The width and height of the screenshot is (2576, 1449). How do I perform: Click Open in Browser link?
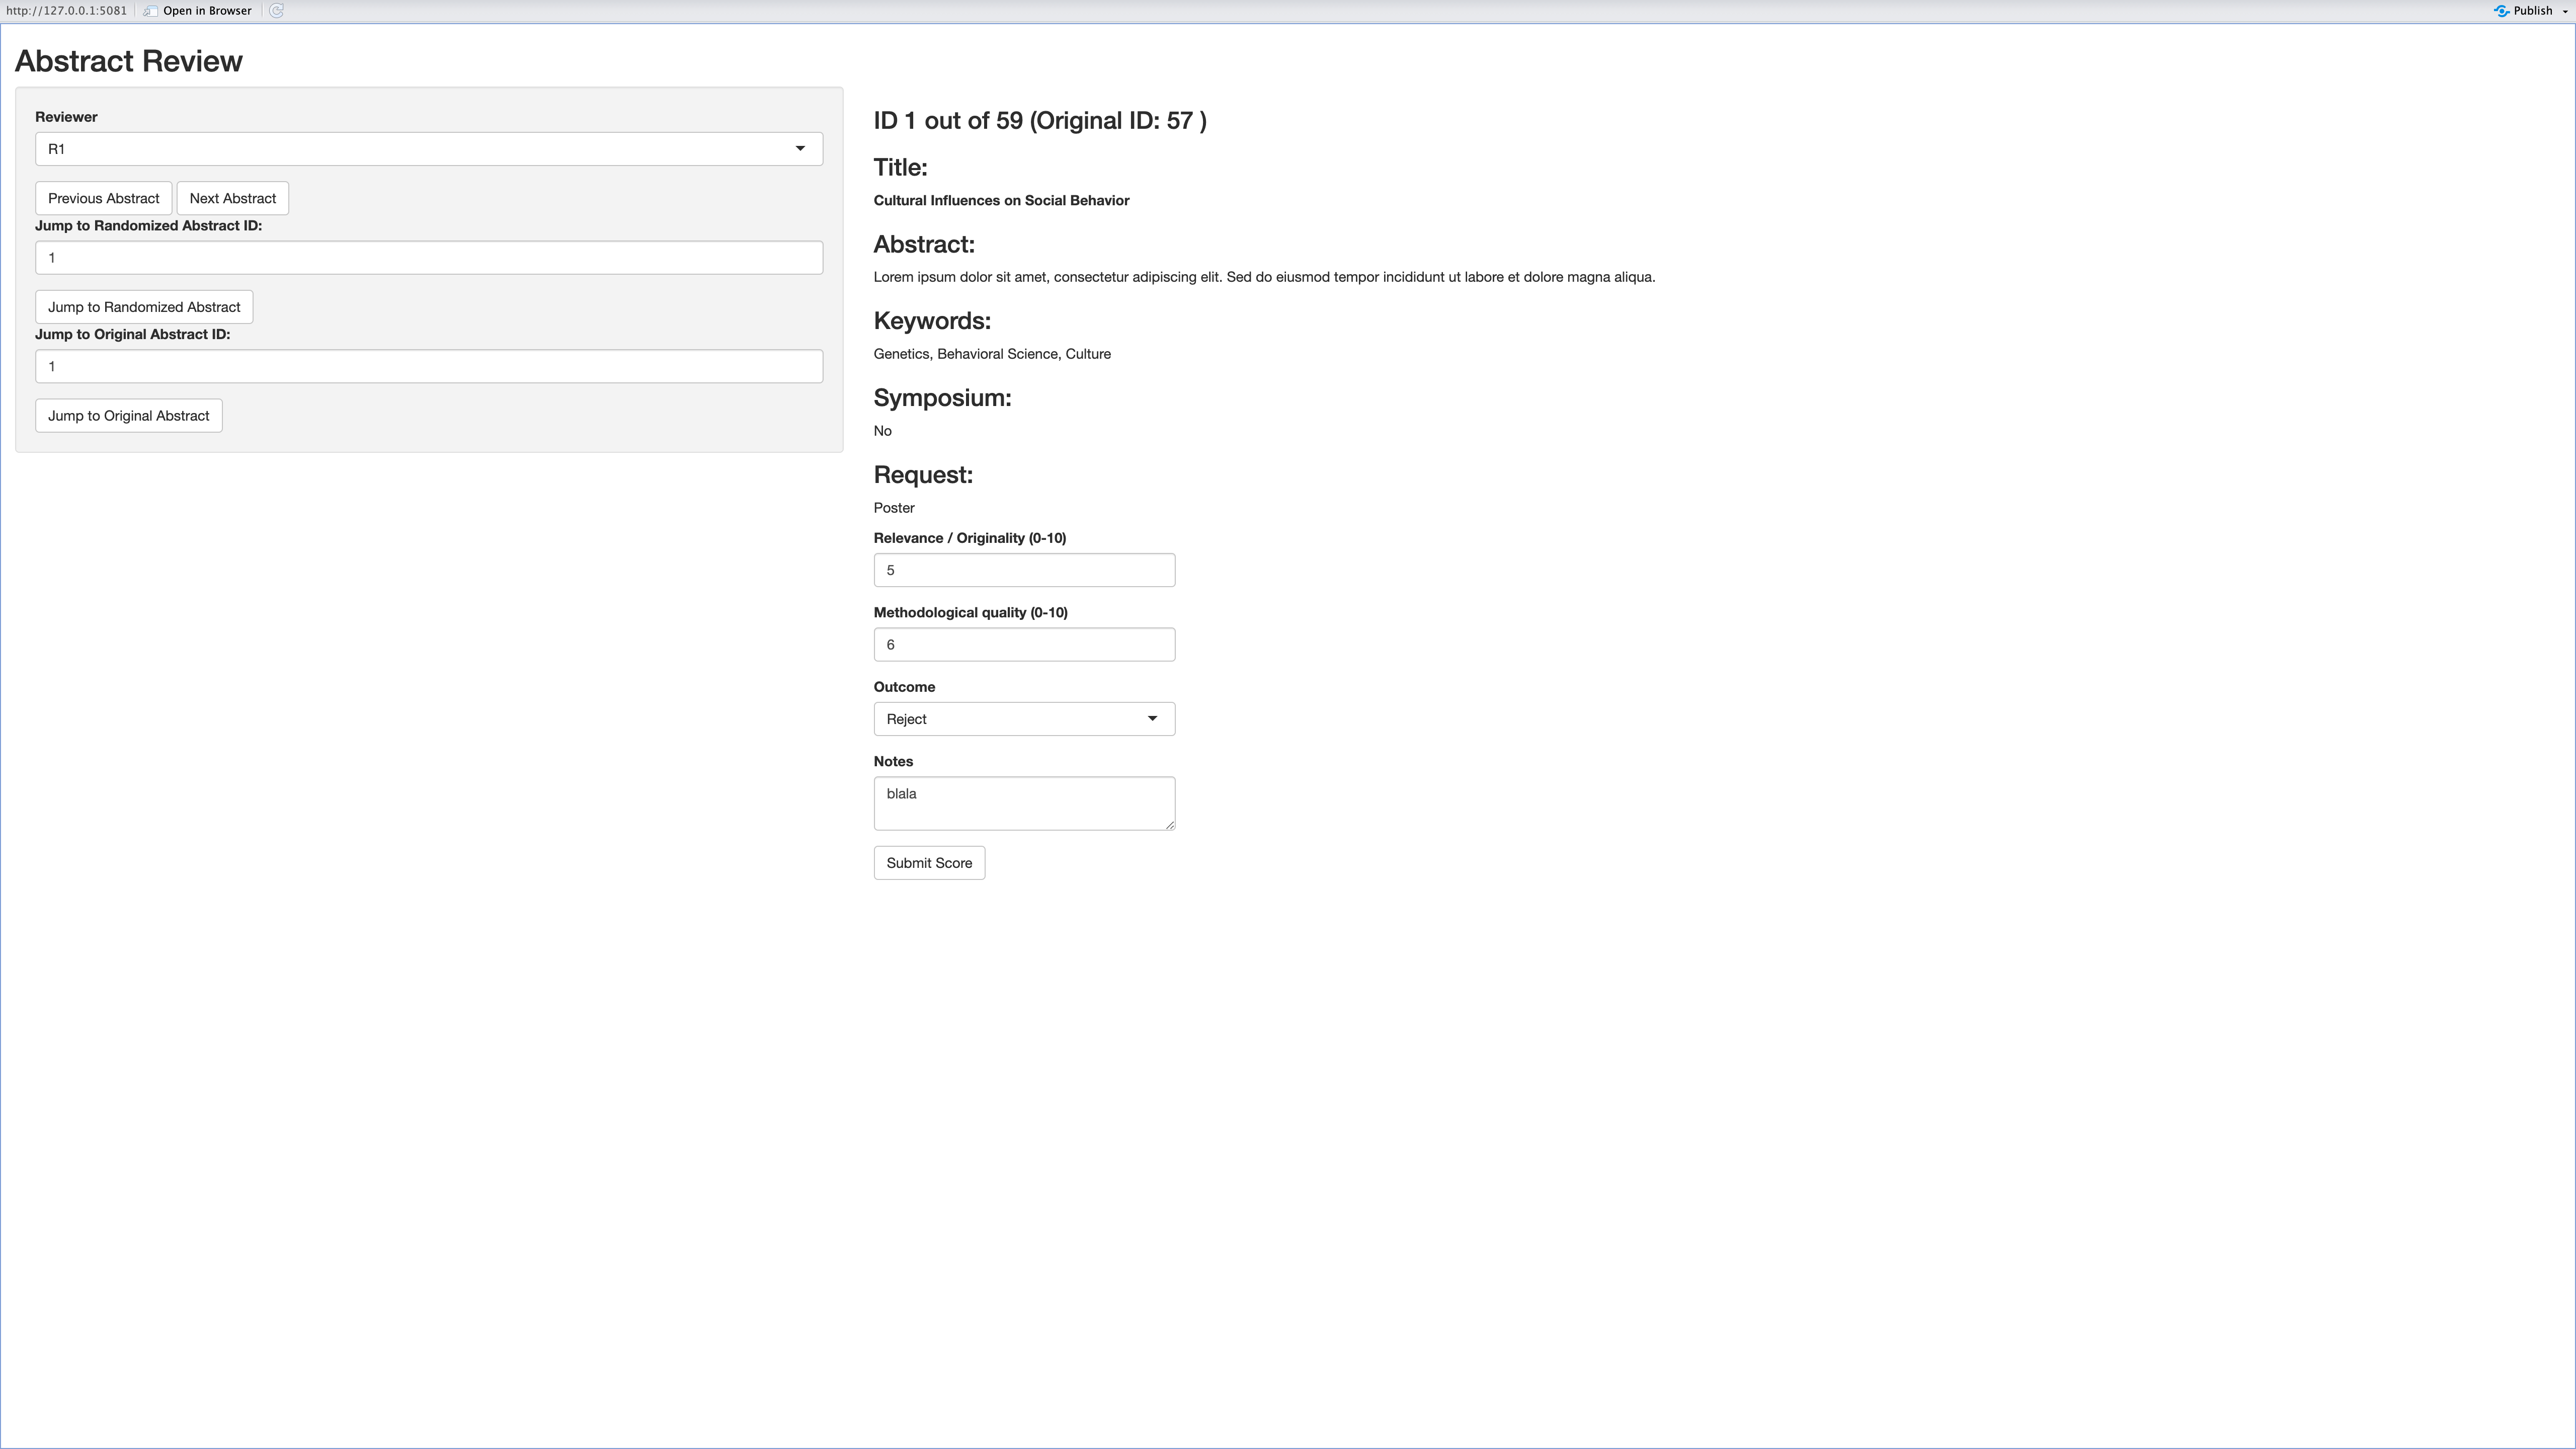point(207,11)
